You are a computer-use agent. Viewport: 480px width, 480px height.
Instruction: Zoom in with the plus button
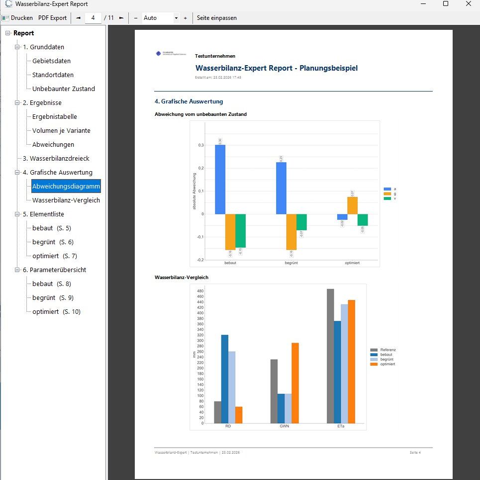point(185,18)
